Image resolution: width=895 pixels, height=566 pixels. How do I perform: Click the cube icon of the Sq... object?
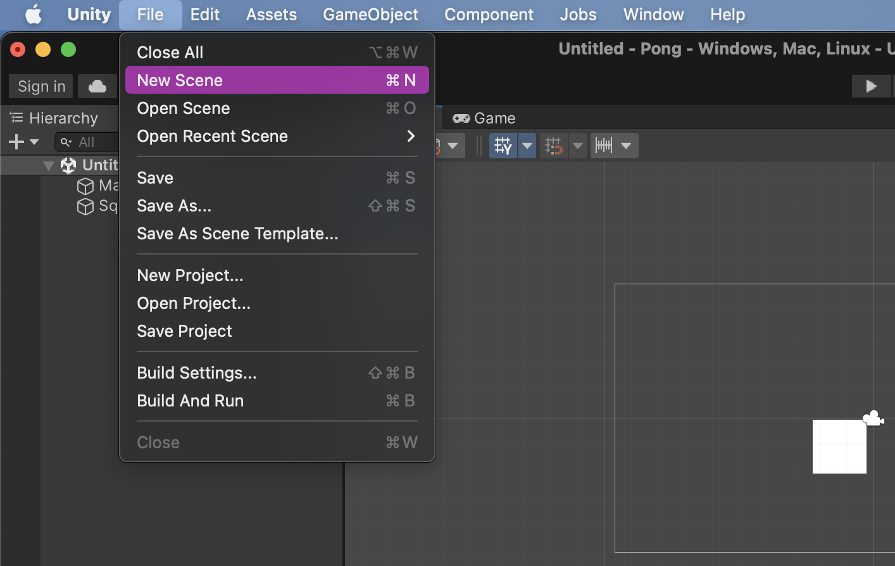click(x=85, y=206)
